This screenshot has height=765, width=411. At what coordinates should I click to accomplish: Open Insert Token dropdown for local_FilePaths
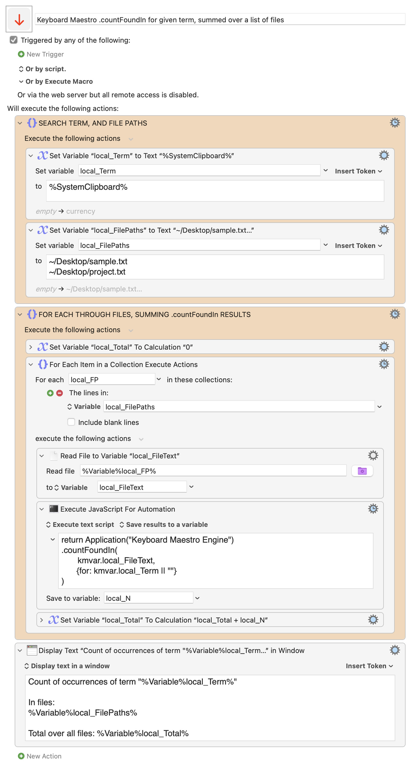358,245
